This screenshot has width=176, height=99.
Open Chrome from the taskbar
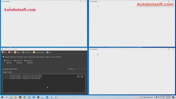[x=25, y=97]
